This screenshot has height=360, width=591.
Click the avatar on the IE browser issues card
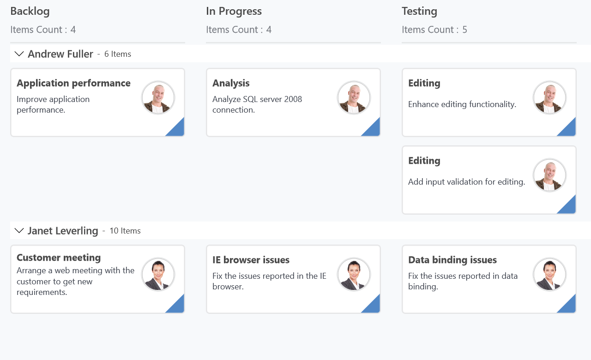point(354,274)
